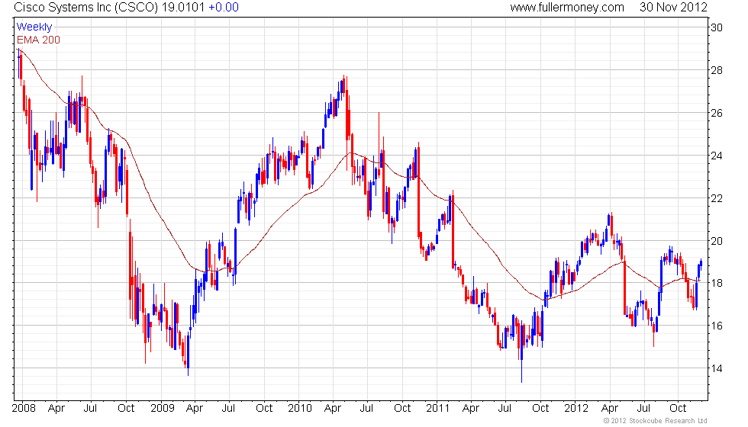Viewport: 748px width, 427px height.
Task: Click the y-axis label 20
Action: [717, 241]
